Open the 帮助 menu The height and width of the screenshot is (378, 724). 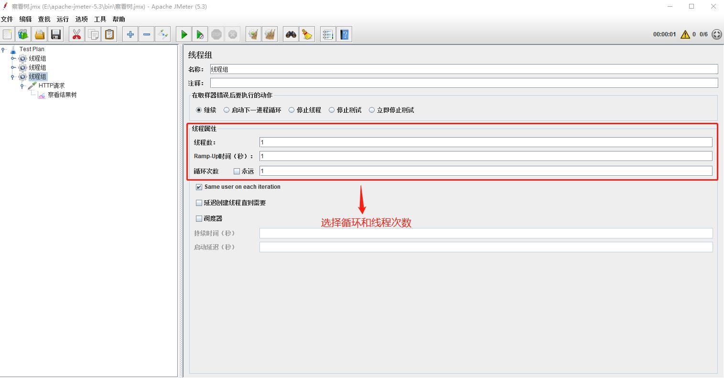click(119, 19)
